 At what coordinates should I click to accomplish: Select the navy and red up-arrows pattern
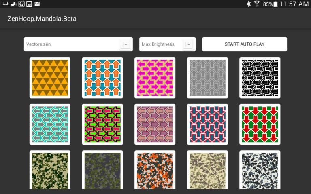point(207,124)
